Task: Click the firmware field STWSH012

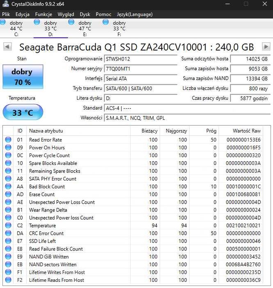Action: (141, 59)
